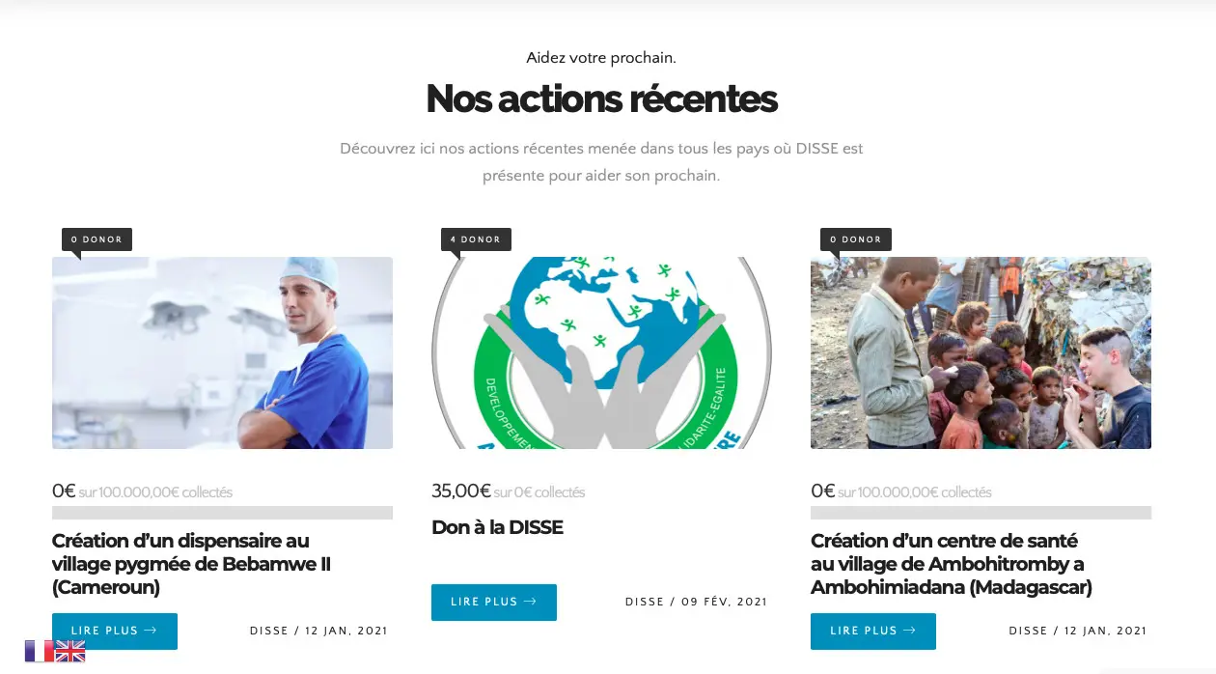Screen dimensions: 1216x674
Task: Click the DISSE / 12 JAN, 2021 meta under Cameroun card
Action: tap(318, 631)
